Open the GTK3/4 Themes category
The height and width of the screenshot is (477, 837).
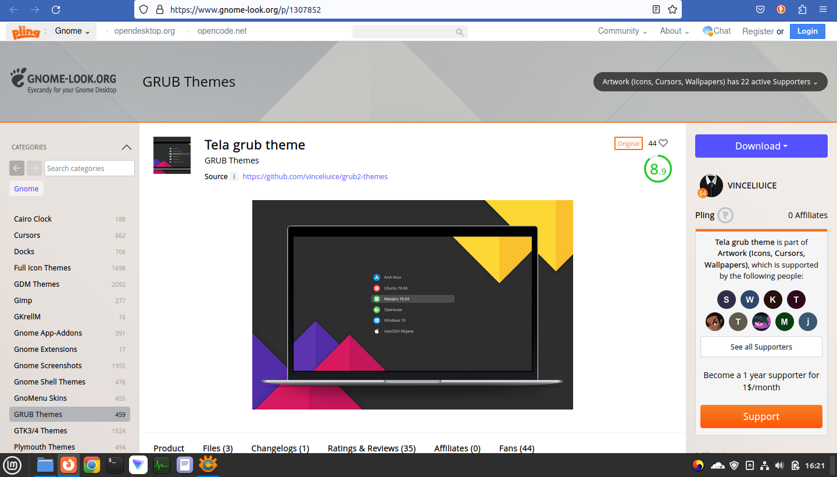(x=70, y=430)
